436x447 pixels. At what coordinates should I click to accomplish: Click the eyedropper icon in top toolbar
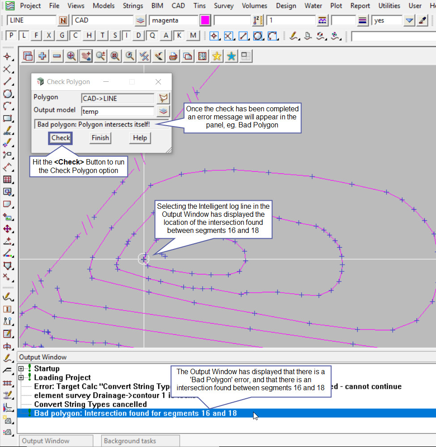(422, 20)
